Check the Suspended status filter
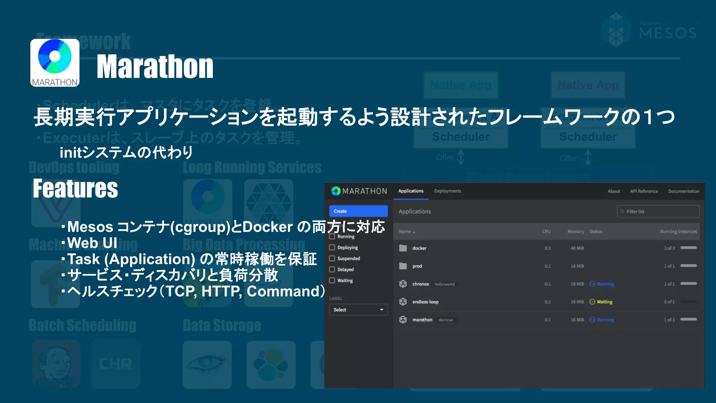Image resolution: width=716 pixels, height=403 pixels. pos(332,258)
